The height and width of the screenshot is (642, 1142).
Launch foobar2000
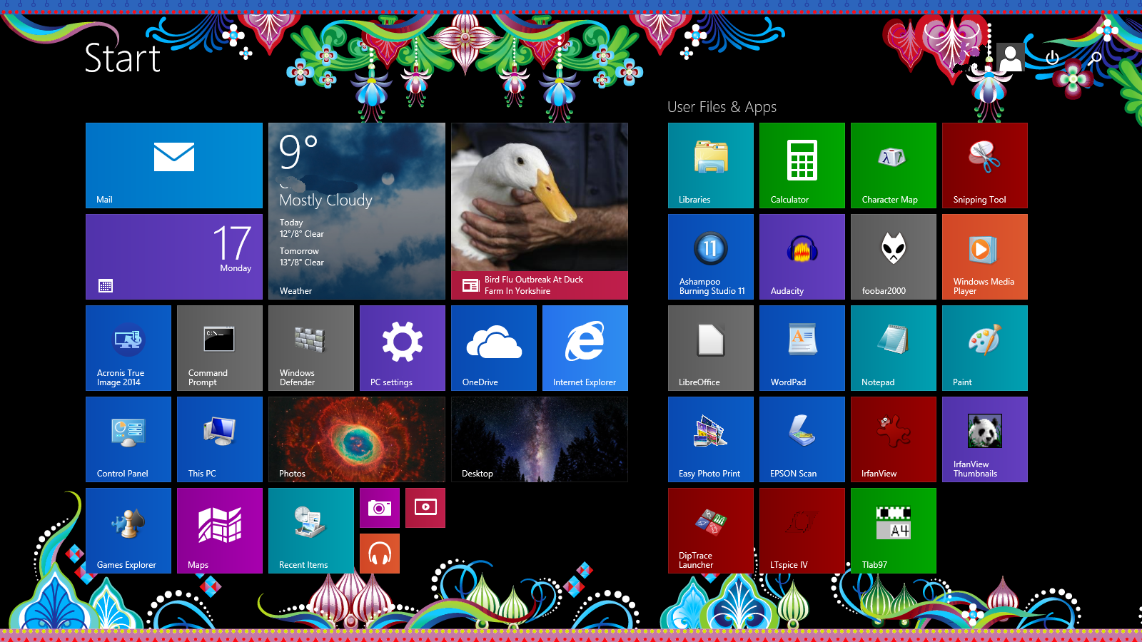coord(894,257)
